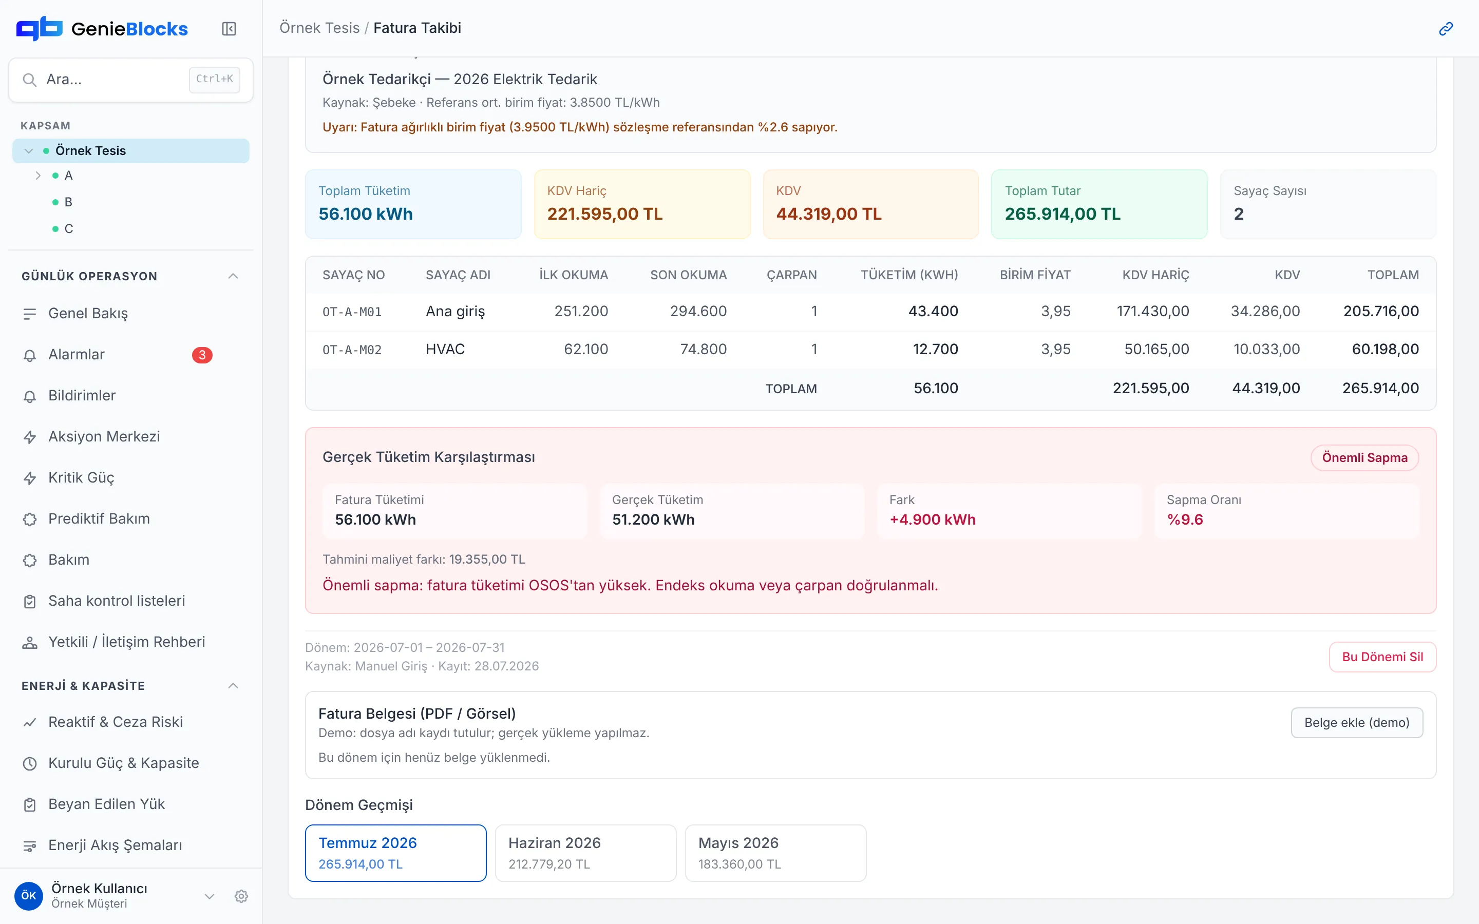Image resolution: width=1479 pixels, height=924 pixels.
Task: Click the search magnifier icon
Action: [29, 80]
